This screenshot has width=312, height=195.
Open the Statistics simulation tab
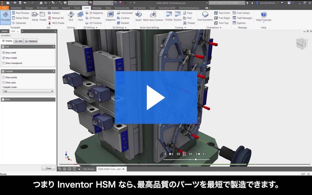pyautogui.click(x=31, y=41)
